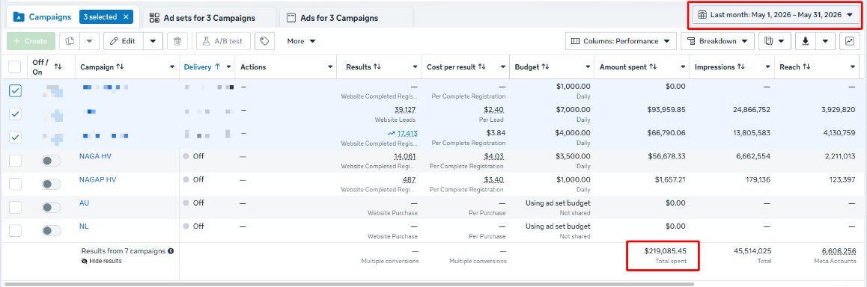This screenshot has height=287, width=867.
Task: Turn on the NAGA HV campaign toggle
Action: (52, 161)
